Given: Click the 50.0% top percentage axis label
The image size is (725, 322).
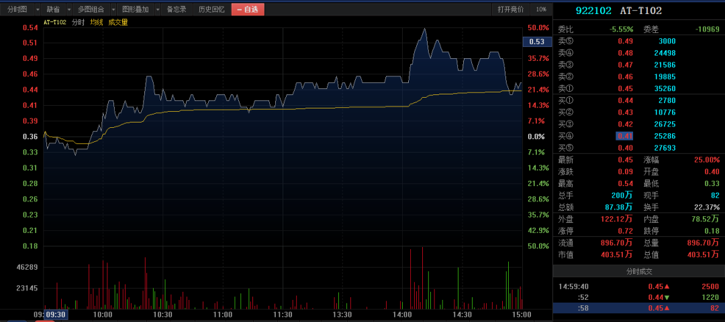Looking at the screenshot, I should click(538, 27).
